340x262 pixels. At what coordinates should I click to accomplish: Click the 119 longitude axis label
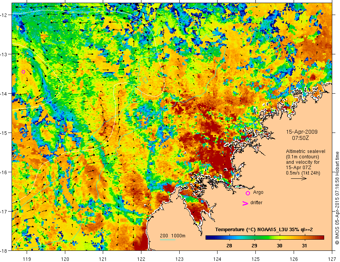pyautogui.click(x=27, y=259)
